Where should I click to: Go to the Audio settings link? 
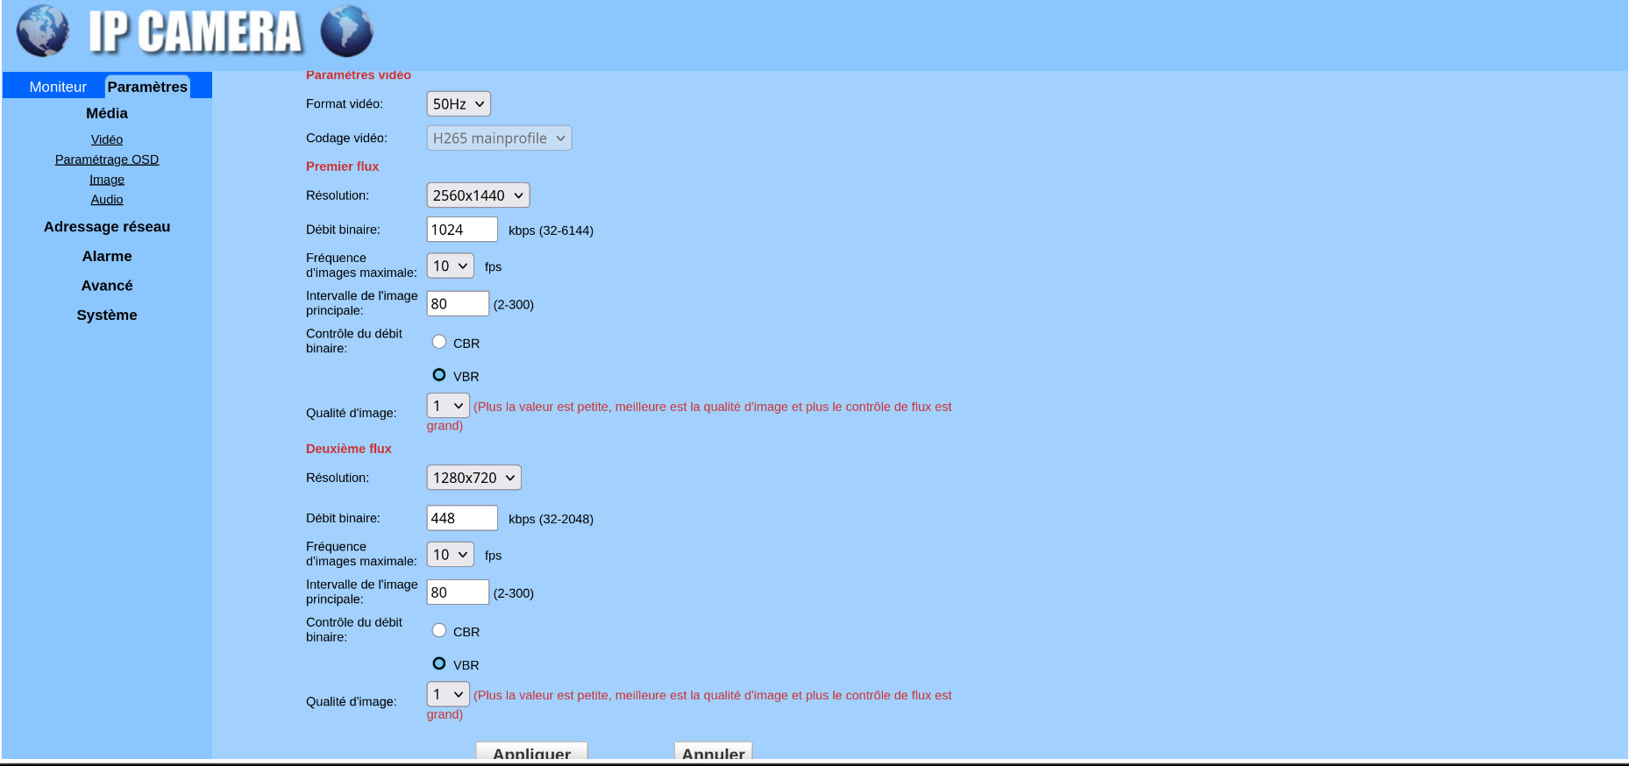pos(107,200)
